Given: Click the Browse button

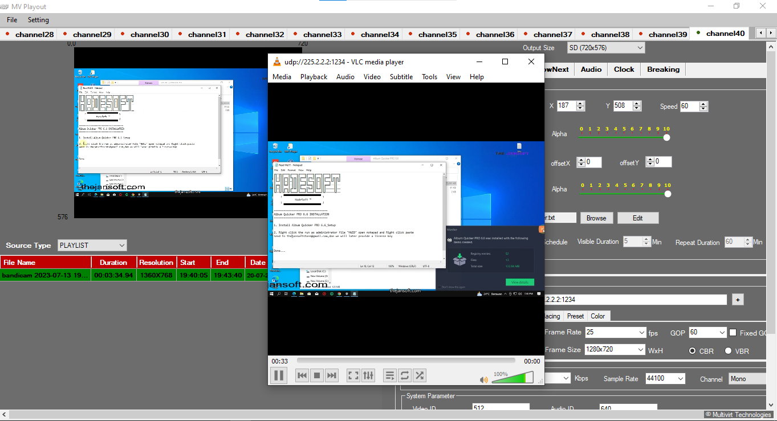Looking at the screenshot, I should (596, 218).
